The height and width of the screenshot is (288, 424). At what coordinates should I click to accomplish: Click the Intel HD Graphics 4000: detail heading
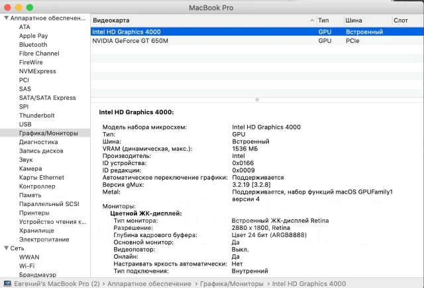point(136,112)
